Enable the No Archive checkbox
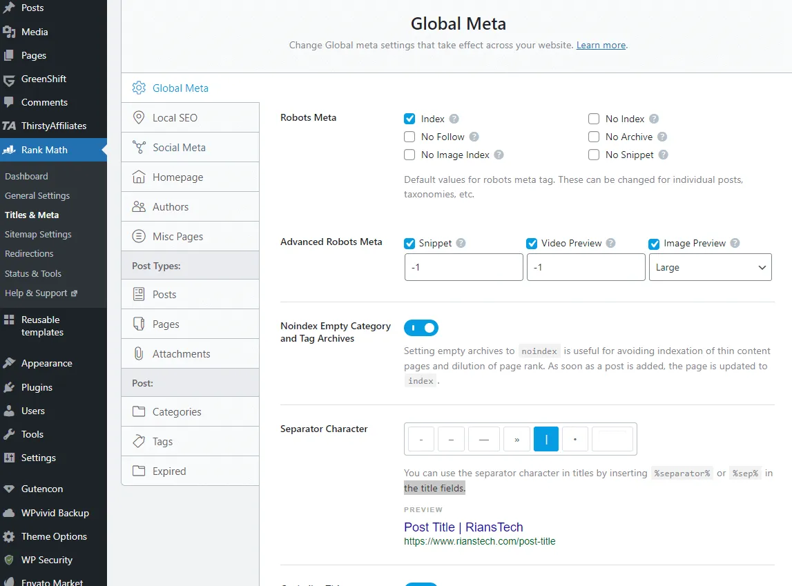Image resolution: width=792 pixels, height=586 pixels. click(594, 137)
